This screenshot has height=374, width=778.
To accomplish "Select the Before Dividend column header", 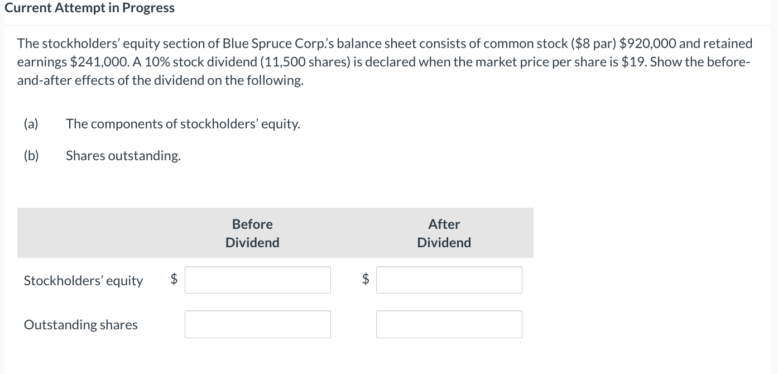I will 252,233.
